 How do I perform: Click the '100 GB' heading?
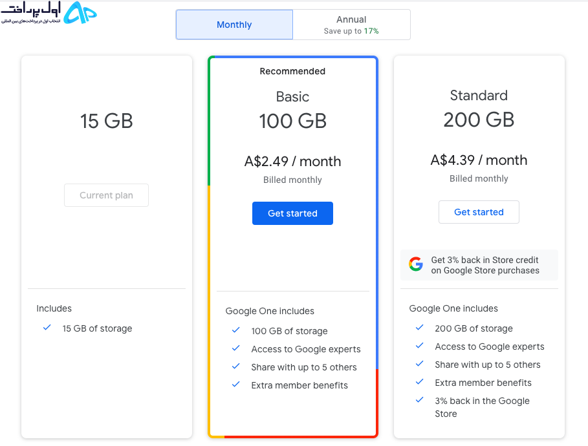[292, 121]
